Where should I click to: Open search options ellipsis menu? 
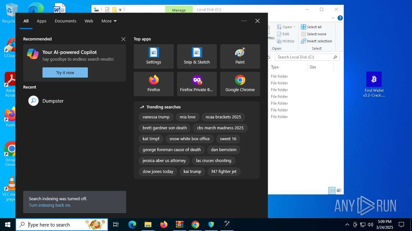(x=244, y=21)
